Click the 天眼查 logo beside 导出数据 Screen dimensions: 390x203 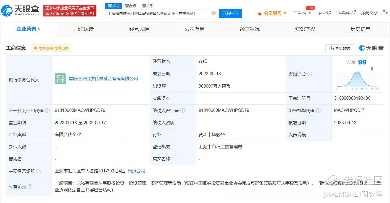371,48
